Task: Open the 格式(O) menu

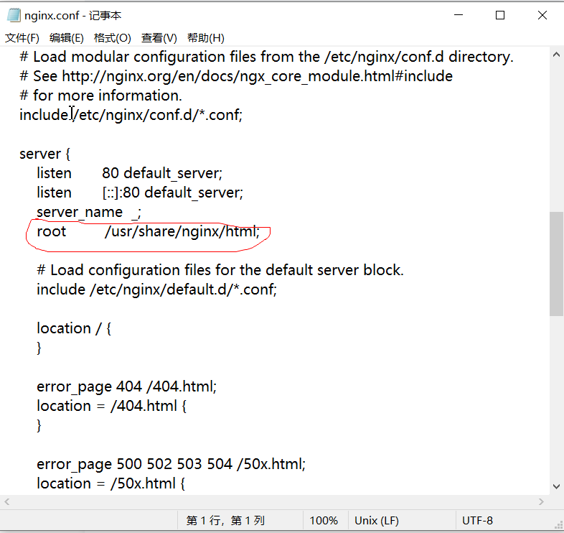Action: (112, 38)
